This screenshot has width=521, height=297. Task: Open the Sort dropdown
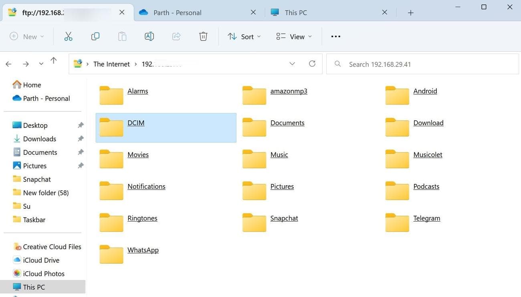coord(244,36)
